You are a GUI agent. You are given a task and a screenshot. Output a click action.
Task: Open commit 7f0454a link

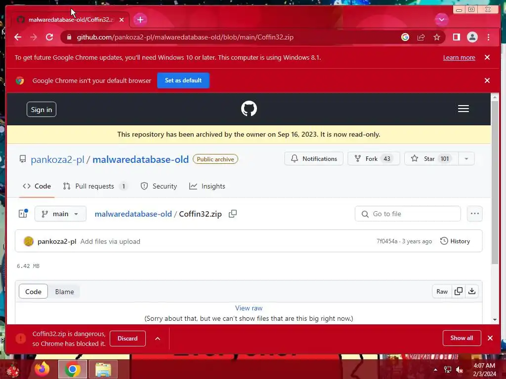tap(387, 241)
